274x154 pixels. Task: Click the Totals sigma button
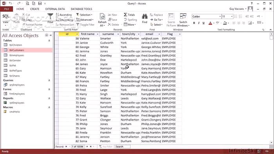[129, 15]
